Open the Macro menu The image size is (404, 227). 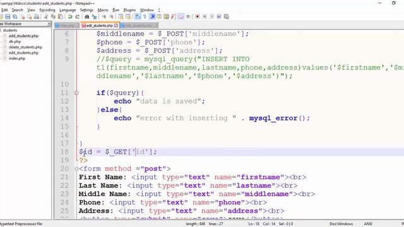tap(103, 10)
